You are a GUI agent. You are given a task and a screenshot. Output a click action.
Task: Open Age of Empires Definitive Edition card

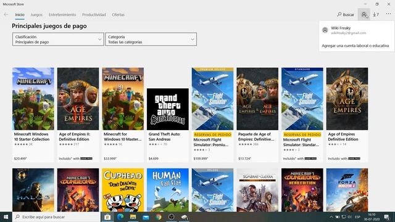point(347,115)
